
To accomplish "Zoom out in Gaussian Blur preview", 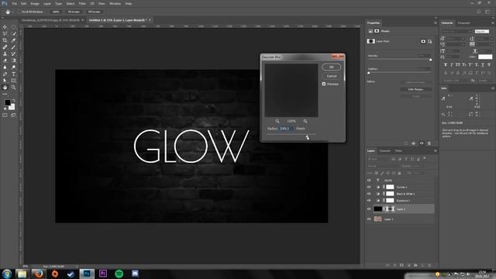I will (277, 121).
